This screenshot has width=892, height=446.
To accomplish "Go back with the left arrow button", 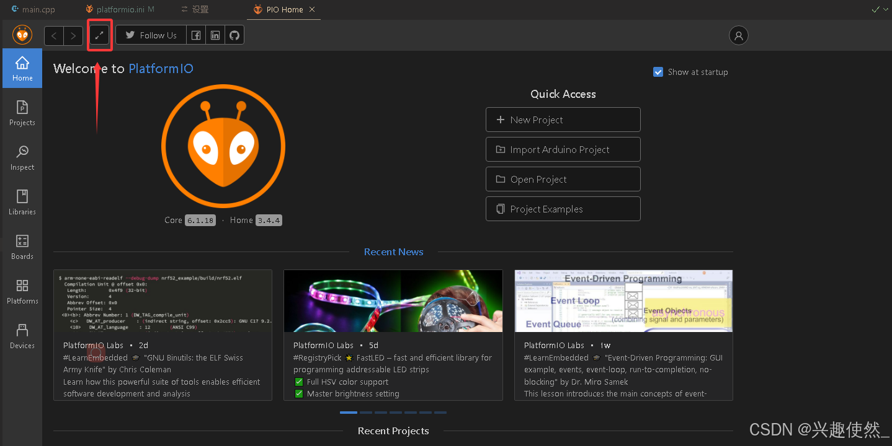I will click(x=54, y=36).
